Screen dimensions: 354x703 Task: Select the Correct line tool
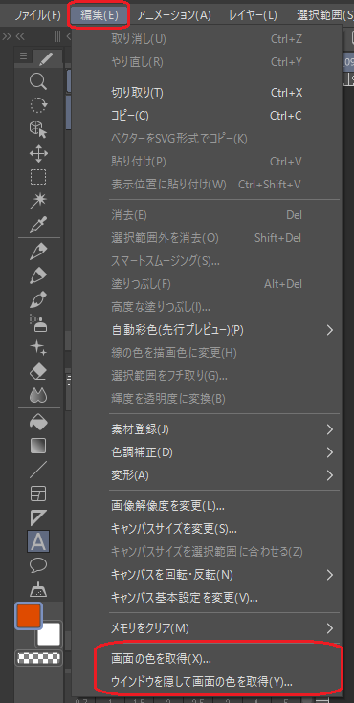tap(38, 589)
